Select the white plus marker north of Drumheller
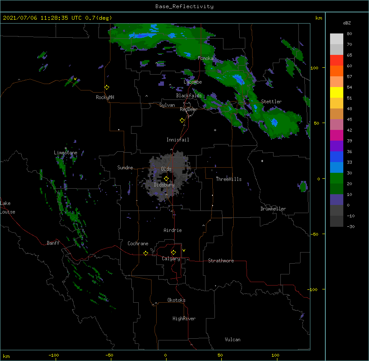Image resolution: width=369 pixels, height=361 pixels. pos(262,161)
